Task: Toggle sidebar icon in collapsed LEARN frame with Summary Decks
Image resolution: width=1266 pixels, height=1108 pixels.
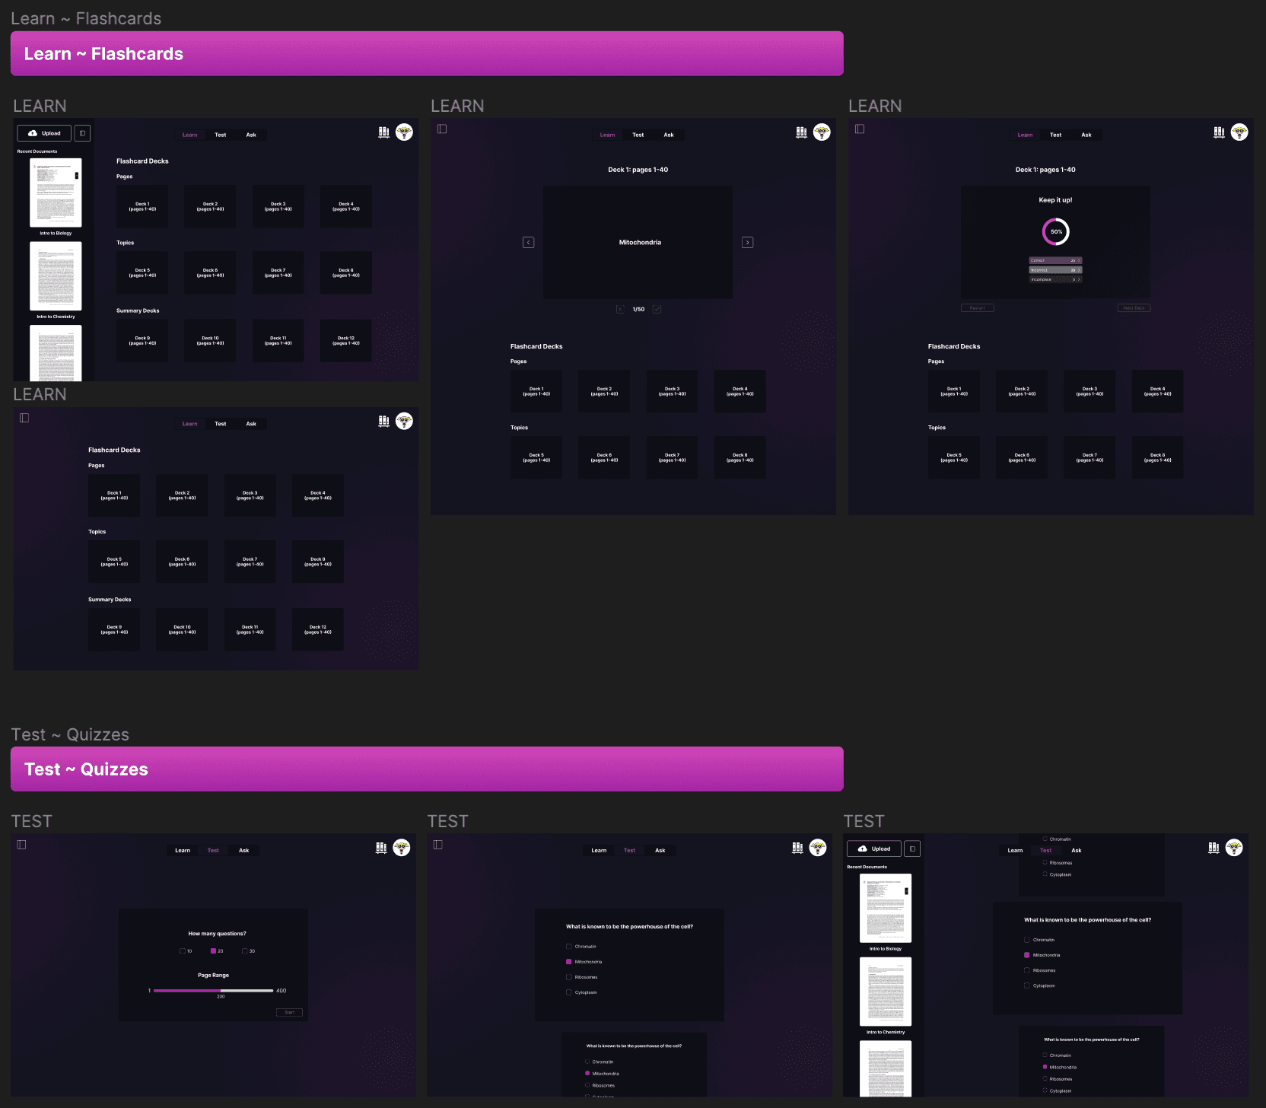Action: 24,418
